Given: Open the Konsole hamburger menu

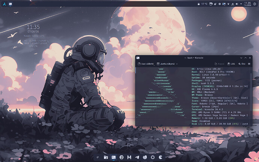Looking at the screenshot, I should (x=249, y=64).
